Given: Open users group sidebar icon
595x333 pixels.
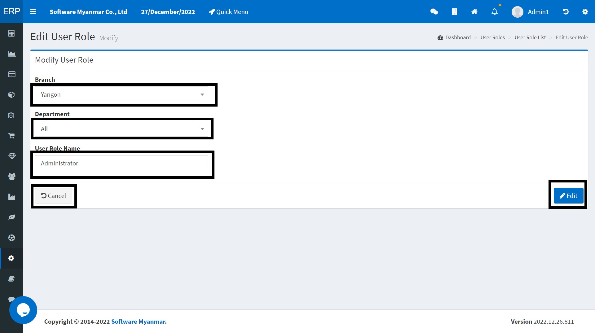Looking at the screenshot, I should [12, 177].
